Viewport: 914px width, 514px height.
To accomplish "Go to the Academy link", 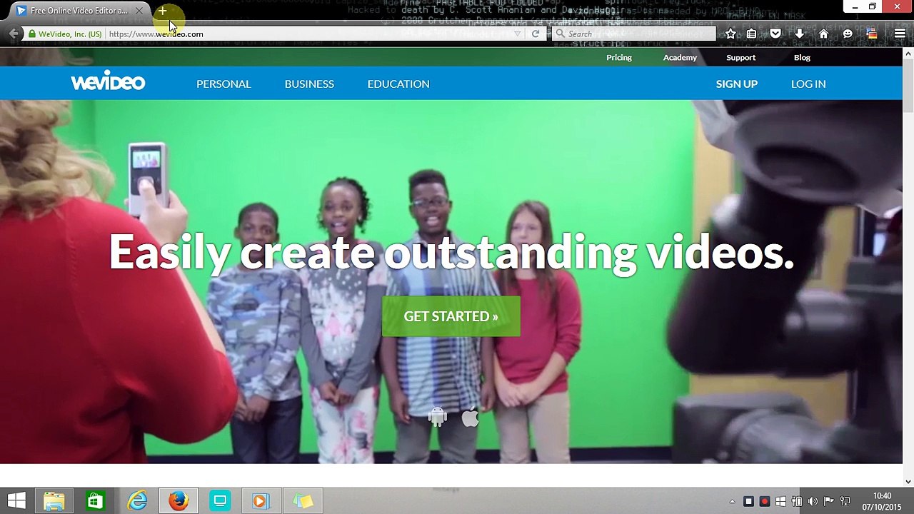I will point(680,57).
